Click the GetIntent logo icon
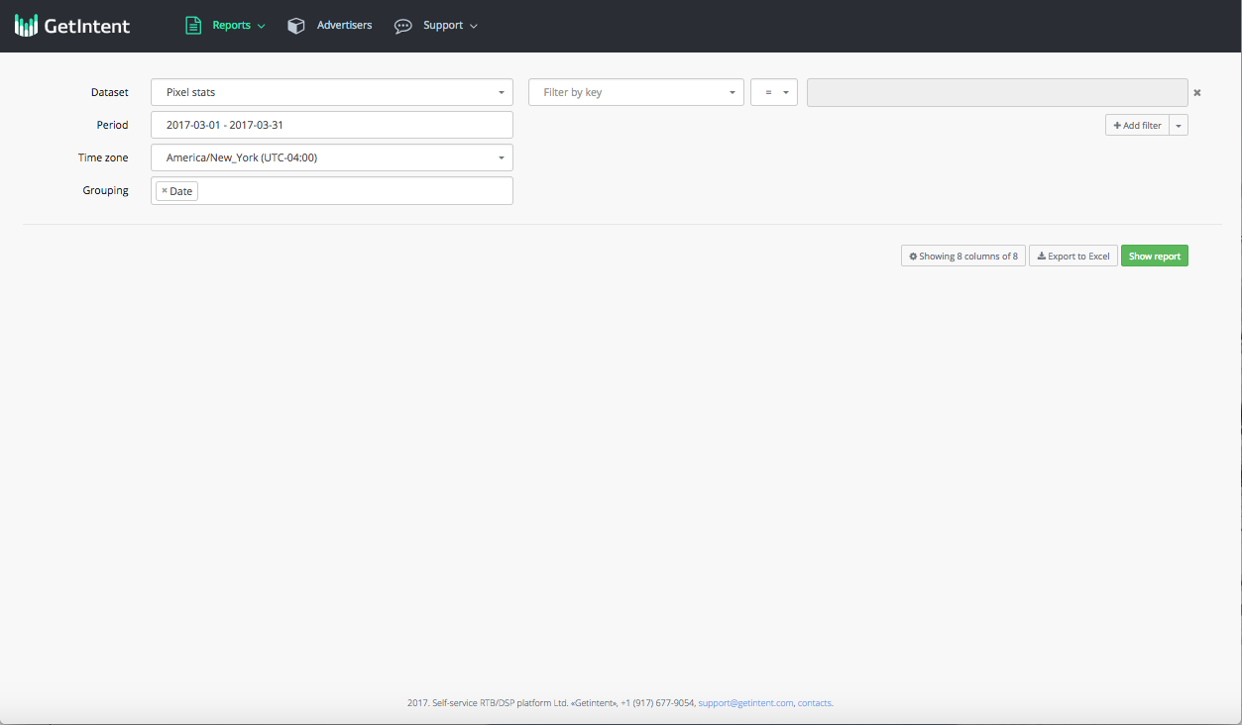Image resolution: width=1242 pixels, height=725 pixels. 26,26
